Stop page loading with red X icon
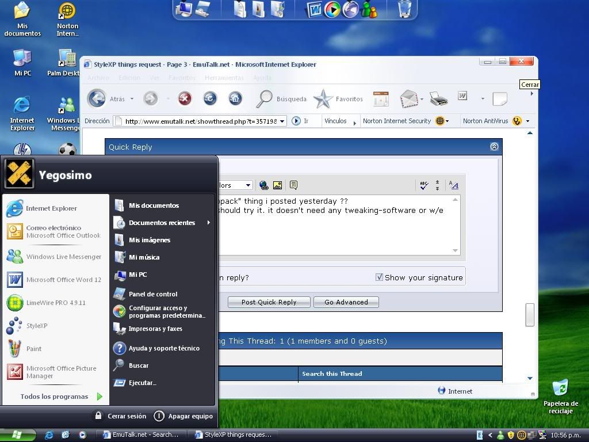The image size is (589, 442). 185,99
